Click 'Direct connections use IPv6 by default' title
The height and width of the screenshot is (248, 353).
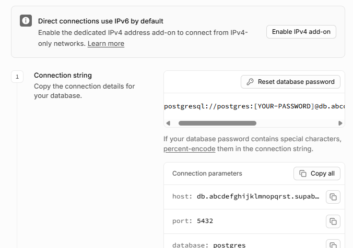(101, 21)
